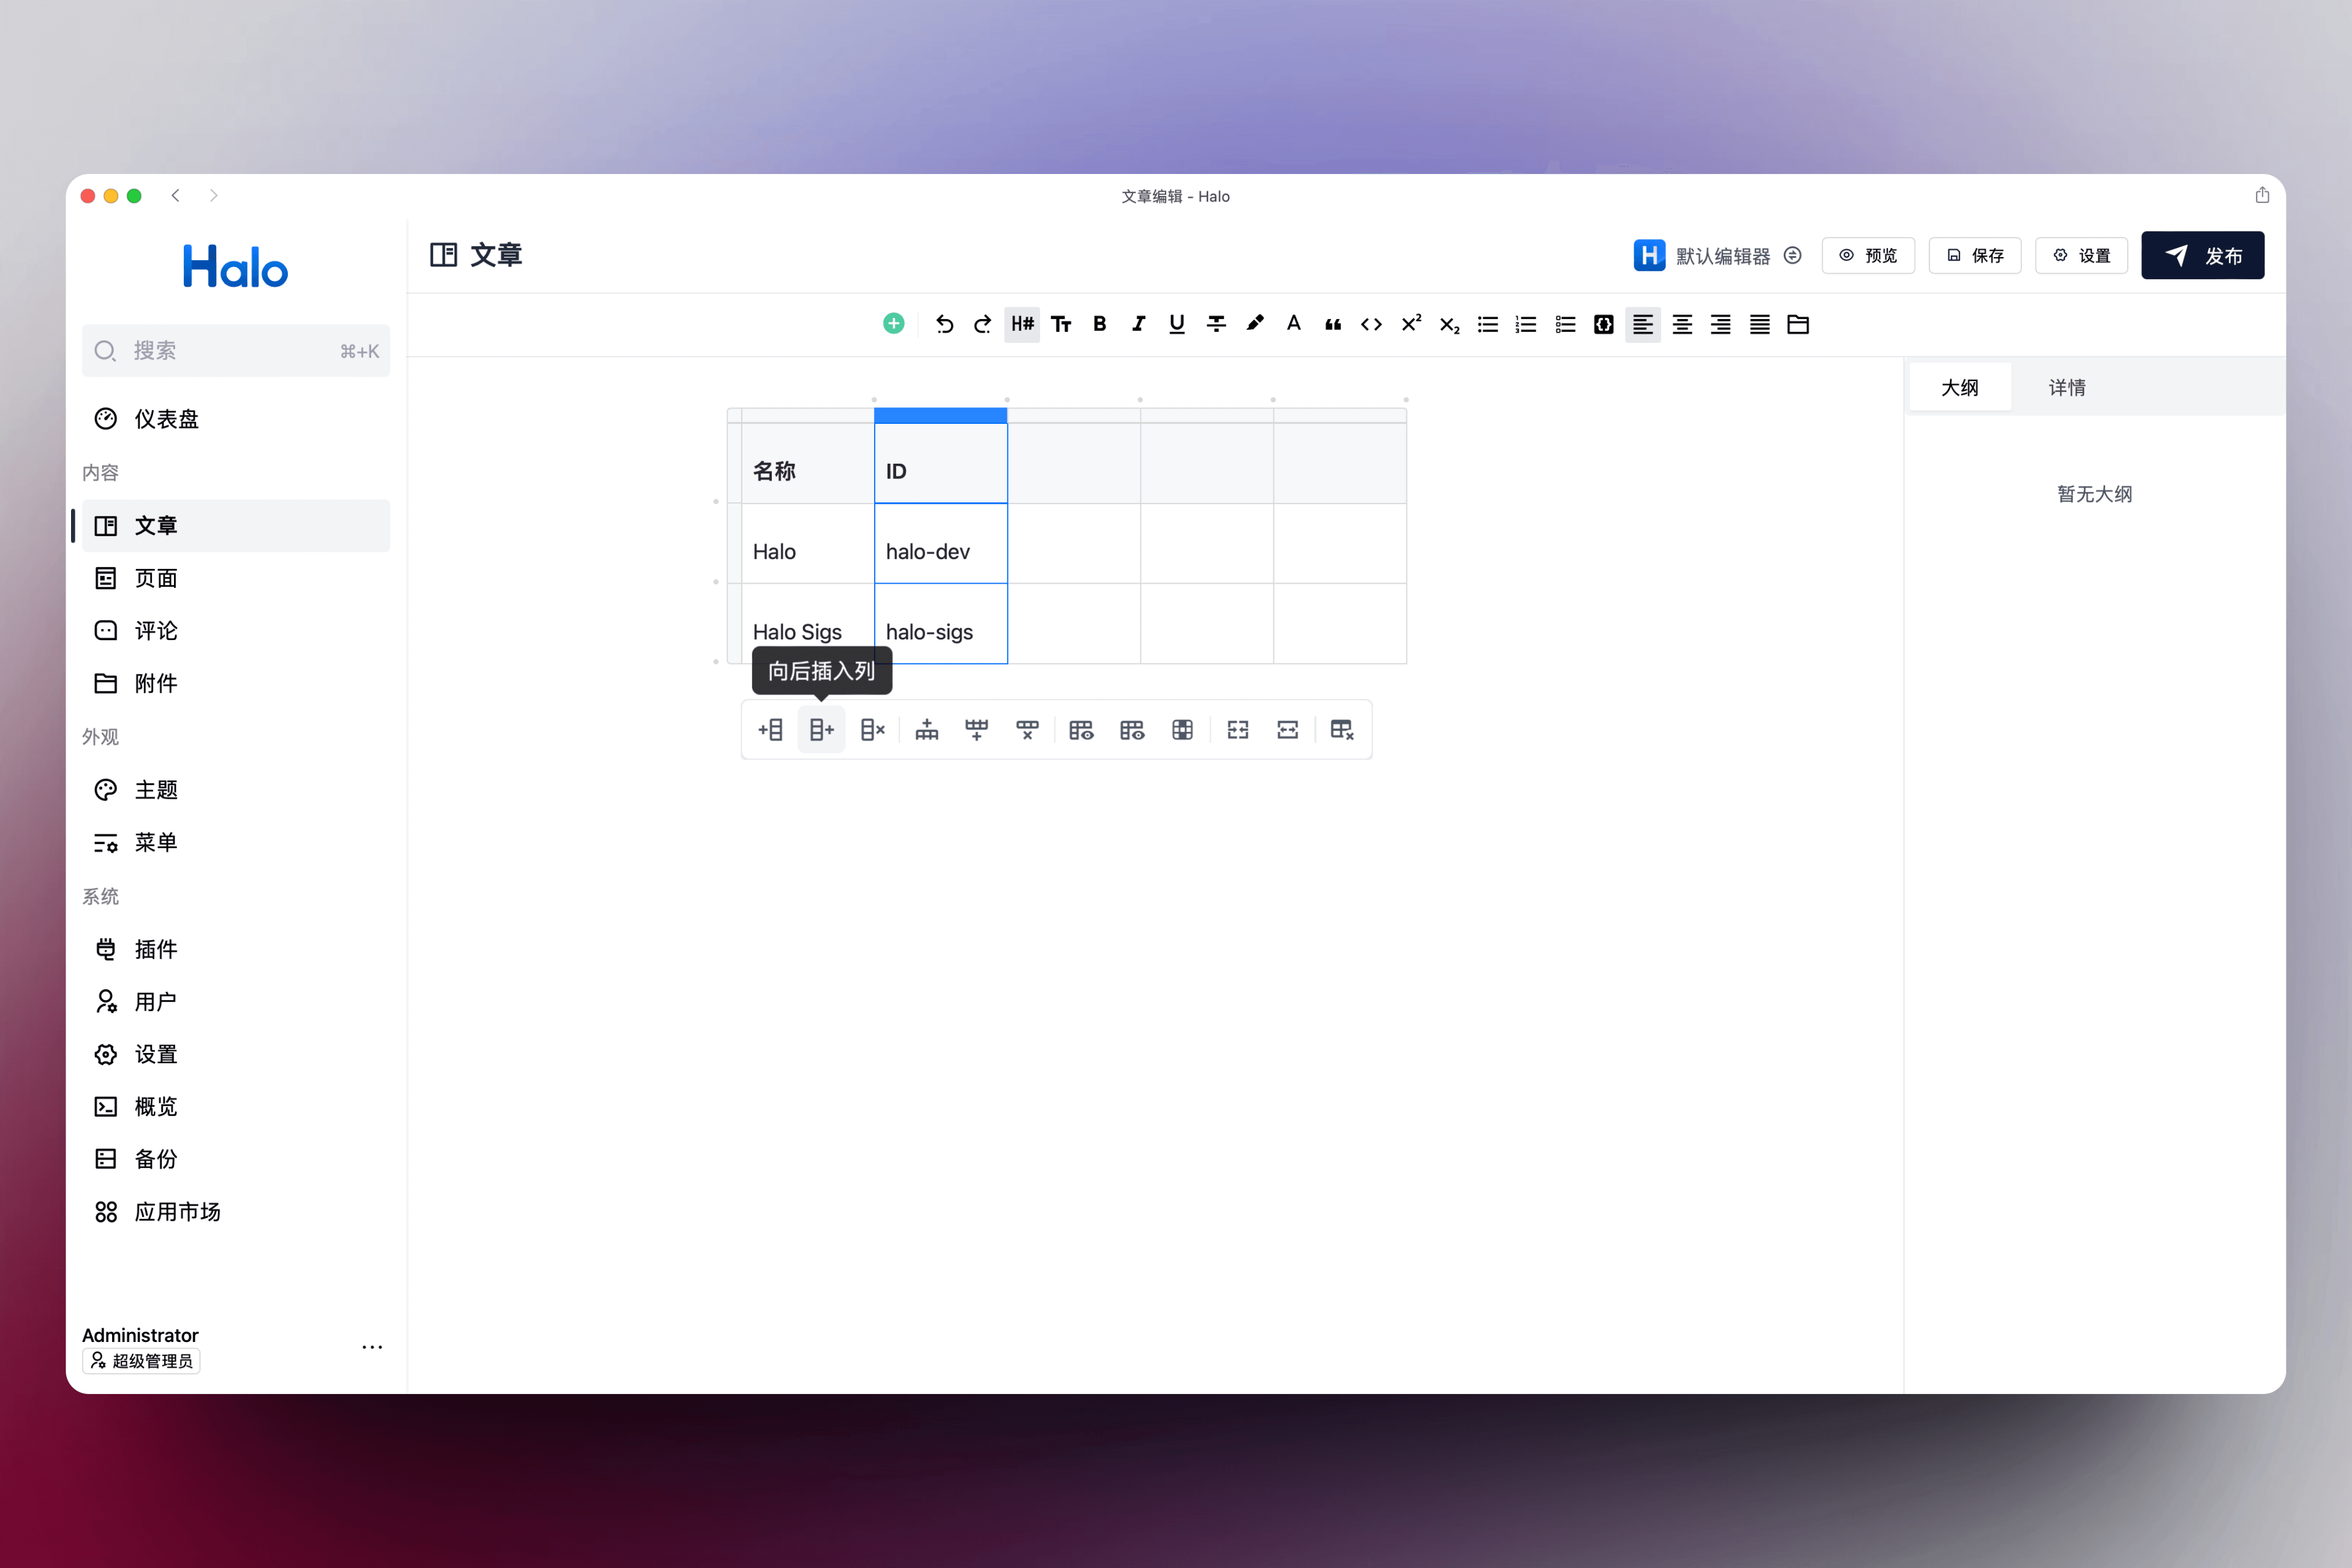Click the green plus insert block button
The height and width of the screenshot is (1568, 2352).
click(894, 324)
